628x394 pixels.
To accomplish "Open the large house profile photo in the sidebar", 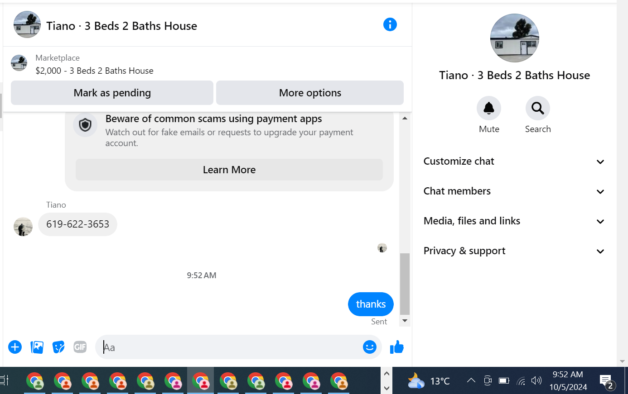I will coord(514,38).
